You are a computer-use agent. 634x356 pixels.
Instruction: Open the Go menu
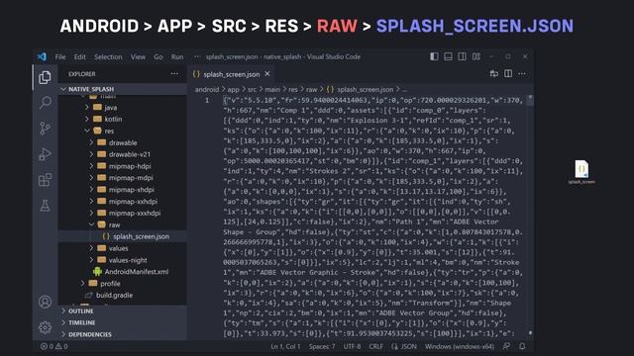click(158, 57)
